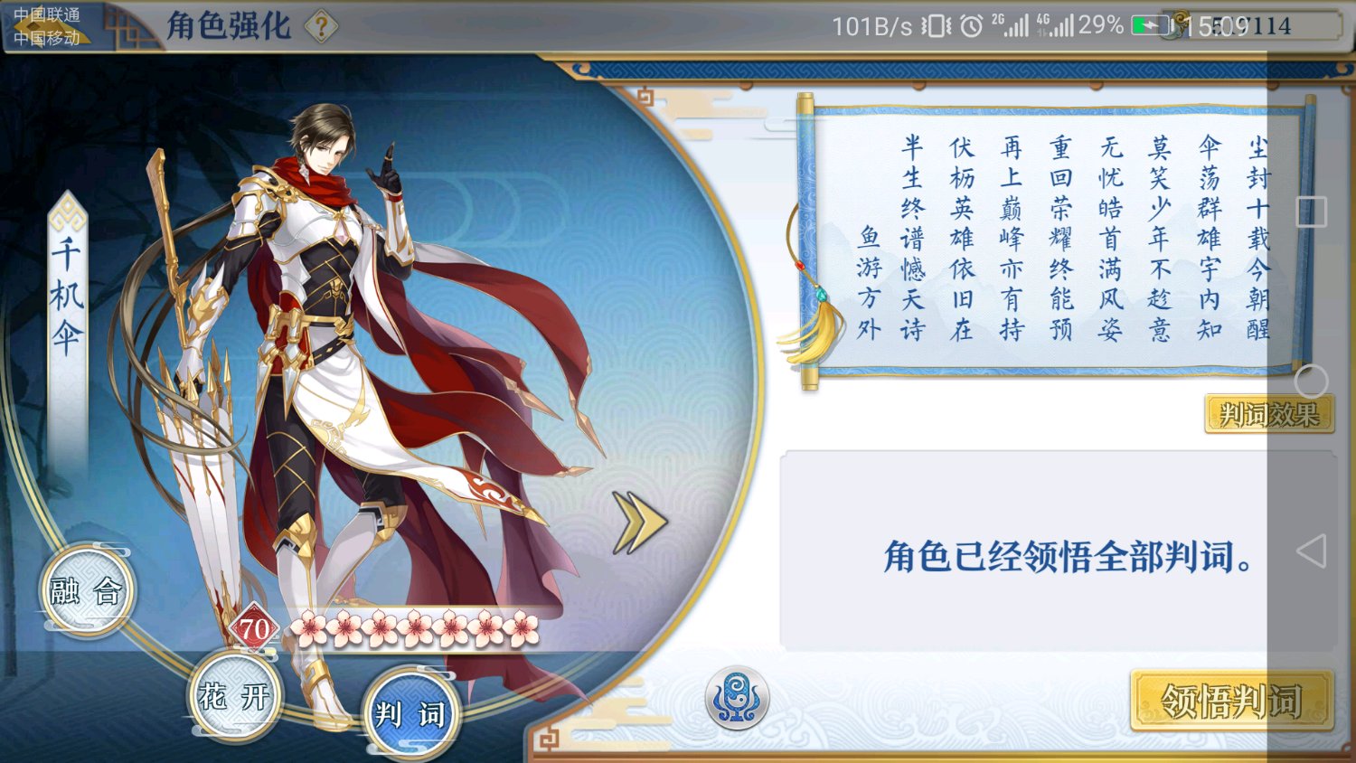Screen dimensions: 1356x763
Task: Tap the battery status icon
Action: pyautogui.click(x=1149, y=25)
